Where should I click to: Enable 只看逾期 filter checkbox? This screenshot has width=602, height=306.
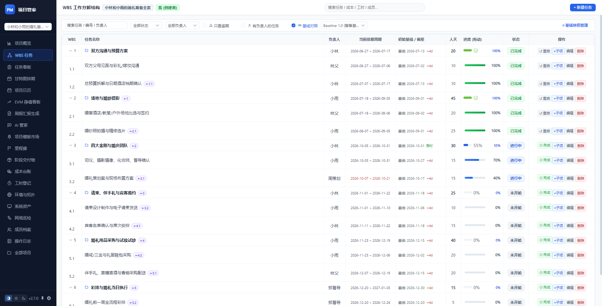coord(205,25)
